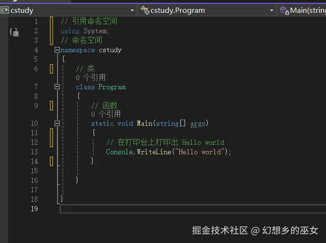Click the 'static' keyword on line 10
The height and width of the screenshot is (243, 326).
102,123
